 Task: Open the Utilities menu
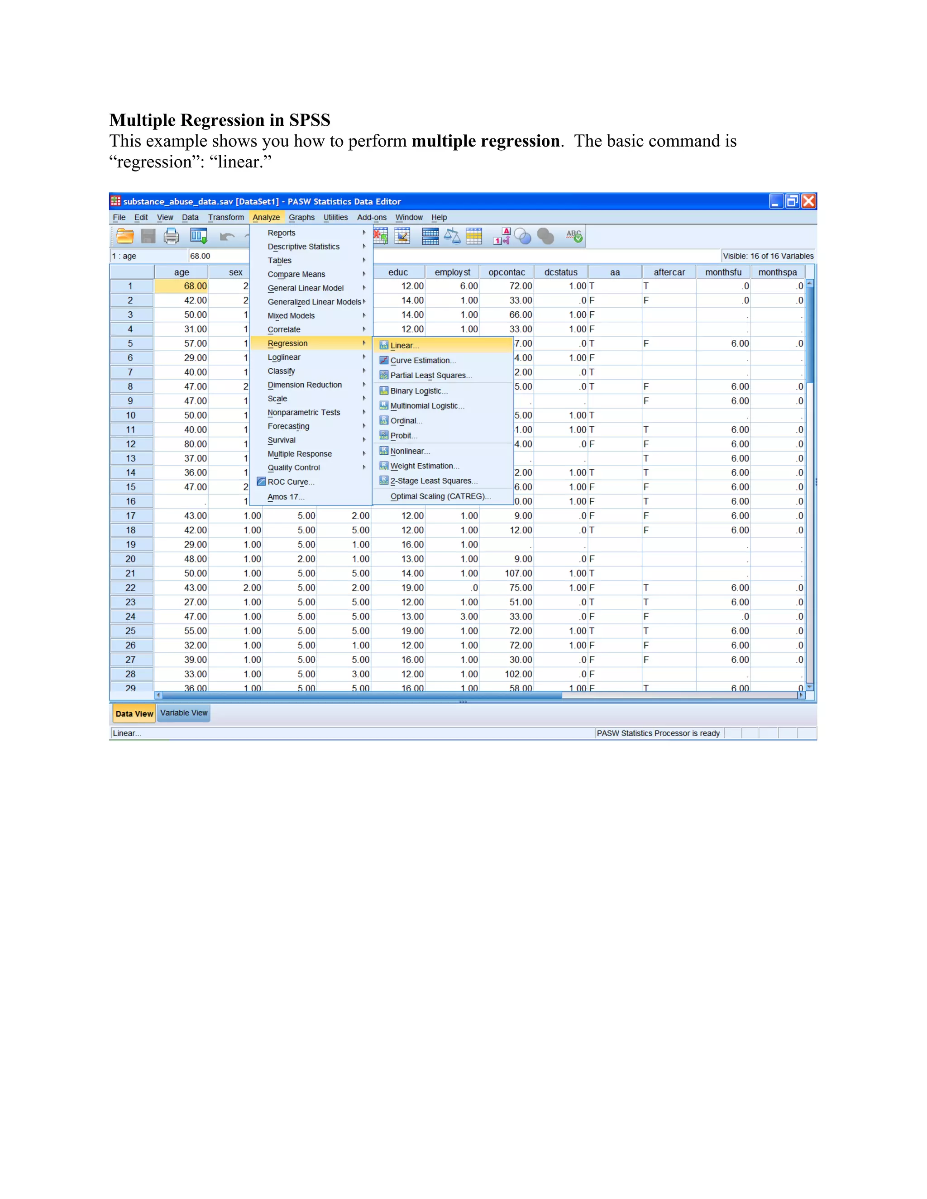pyautogui.click(x=335, y=217)
